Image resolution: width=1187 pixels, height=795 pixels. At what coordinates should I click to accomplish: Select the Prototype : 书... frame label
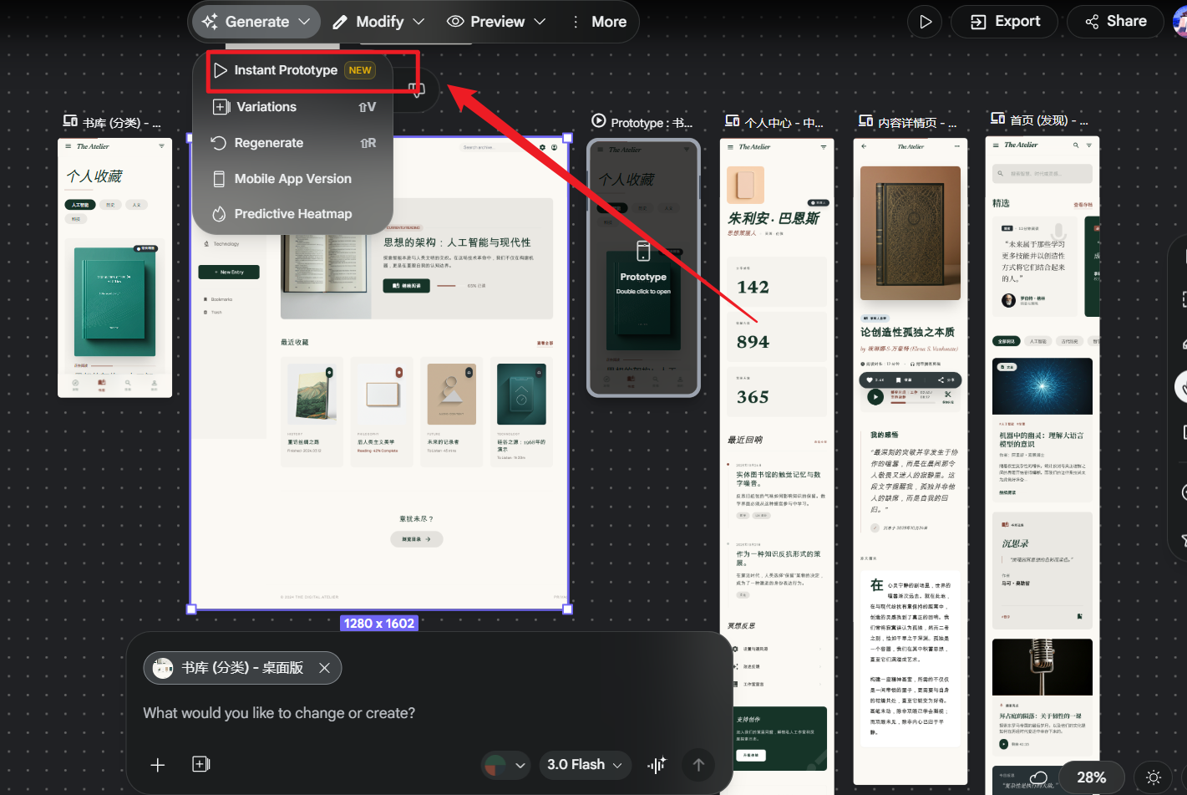click(652, 123)
